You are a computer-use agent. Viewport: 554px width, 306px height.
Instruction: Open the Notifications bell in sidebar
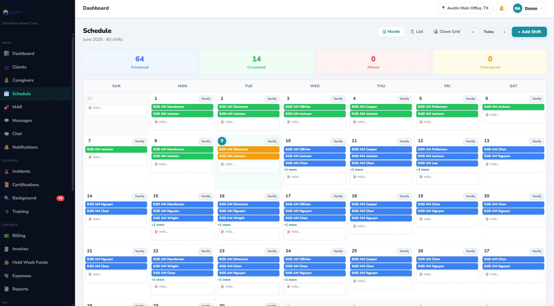pos(6,147)
